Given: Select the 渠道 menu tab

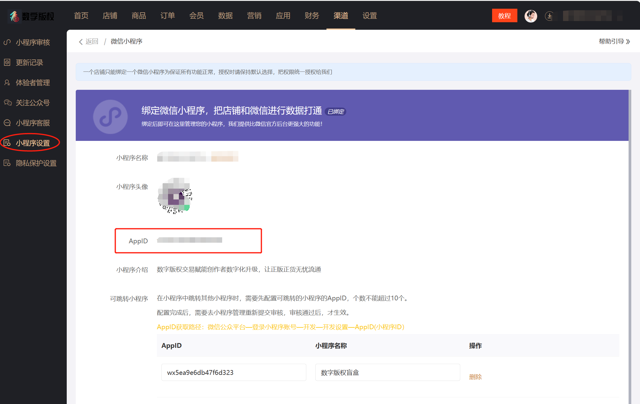Looking at the screenshot, I should pos(341,16).
